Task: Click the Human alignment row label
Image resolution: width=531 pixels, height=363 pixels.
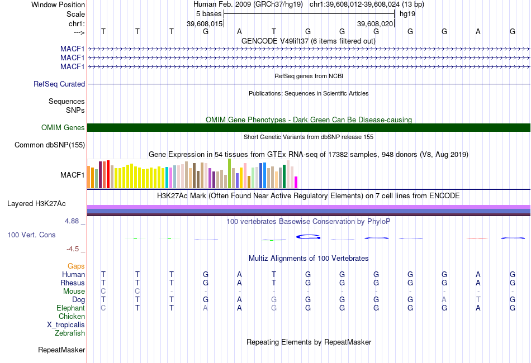Action: pyautogui.click(x=73, y=274)
